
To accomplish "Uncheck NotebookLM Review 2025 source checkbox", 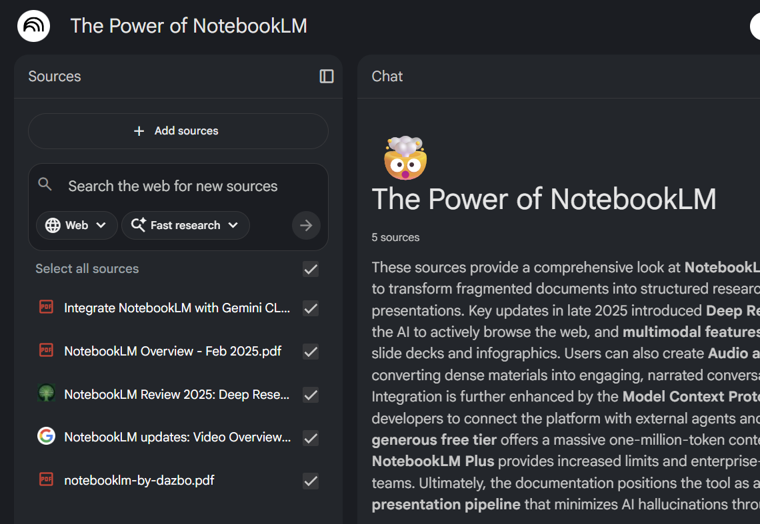I will pos(311,395).
